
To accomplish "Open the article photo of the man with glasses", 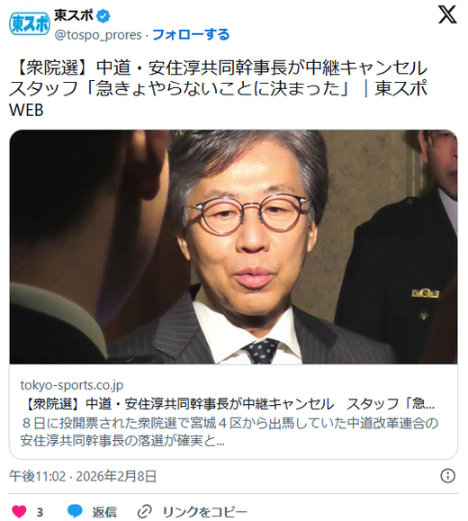I will point(233,247).
